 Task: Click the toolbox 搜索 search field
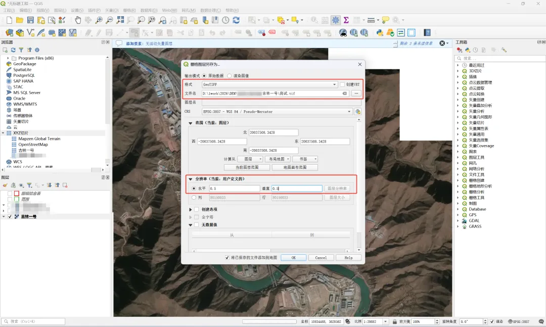[x=500, y=58]
